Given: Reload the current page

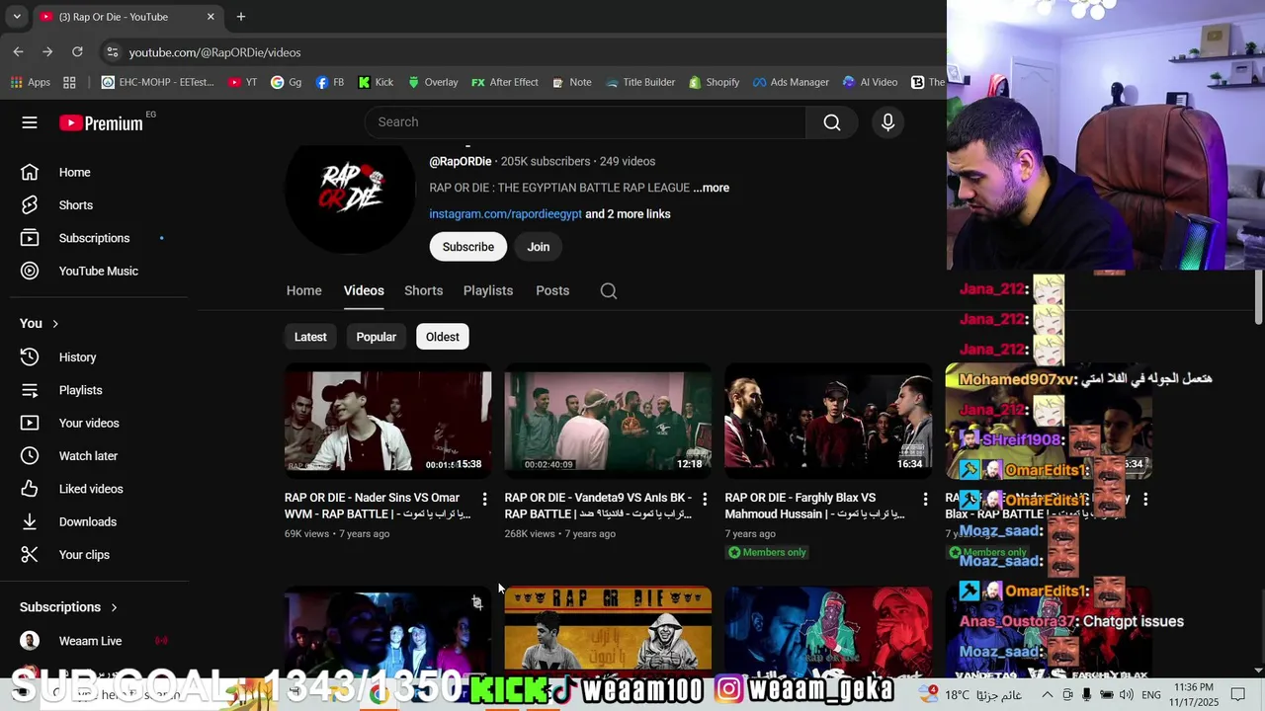Looking at the screenshot, I should [x=77, y=51].
